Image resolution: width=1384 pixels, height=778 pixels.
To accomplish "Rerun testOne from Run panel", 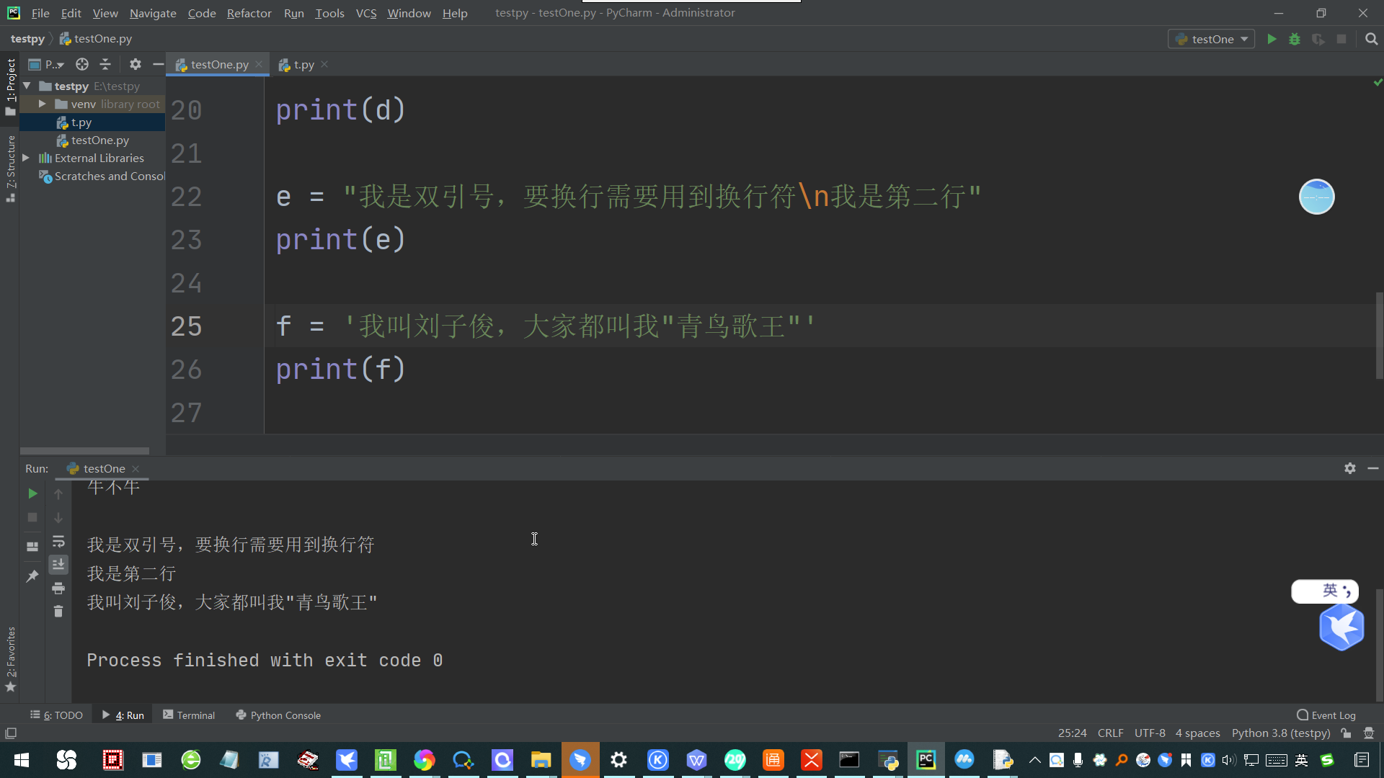I will click(x=32, y=493).
